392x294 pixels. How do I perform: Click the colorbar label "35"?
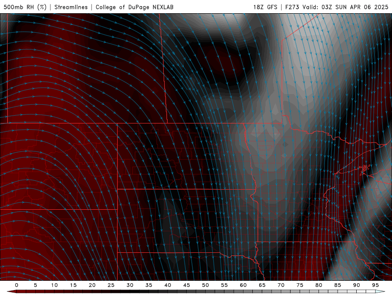(x=148, y=285)
